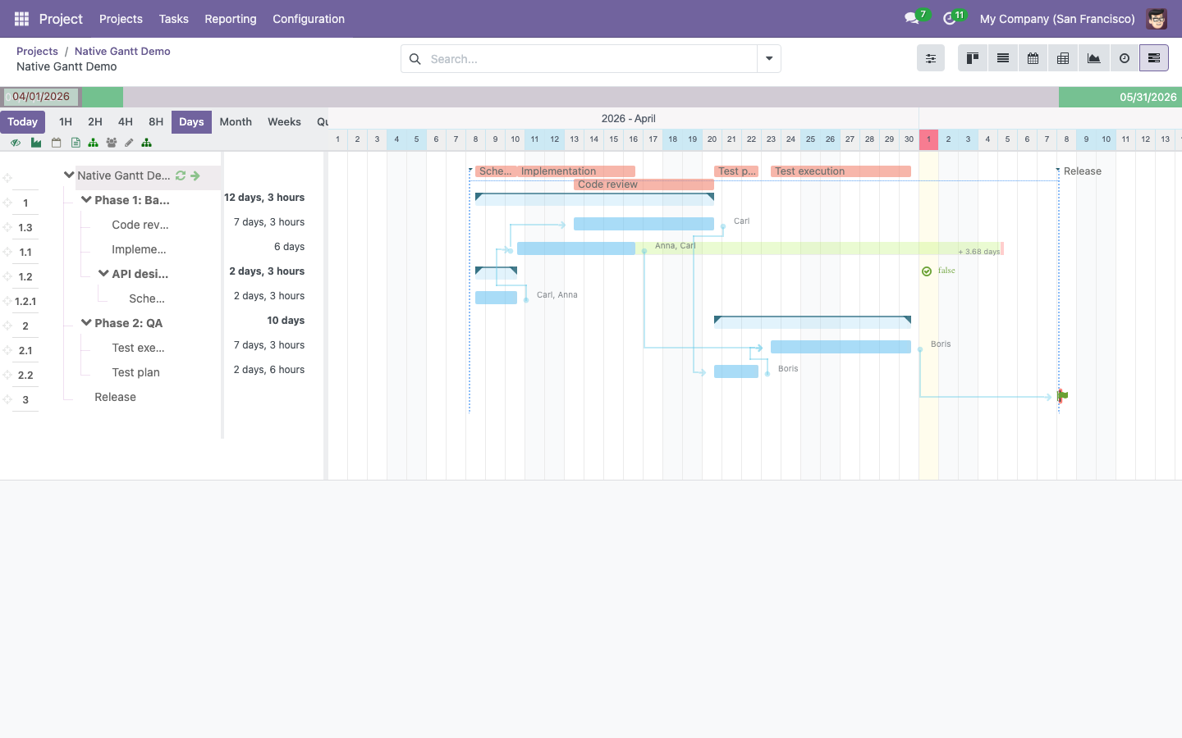Select the Month time scale
1182x738 pixels.
point(236,121)
